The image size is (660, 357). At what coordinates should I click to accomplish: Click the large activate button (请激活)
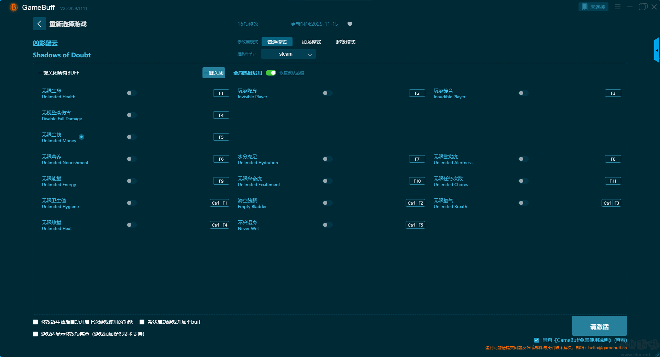pos(599,326)
